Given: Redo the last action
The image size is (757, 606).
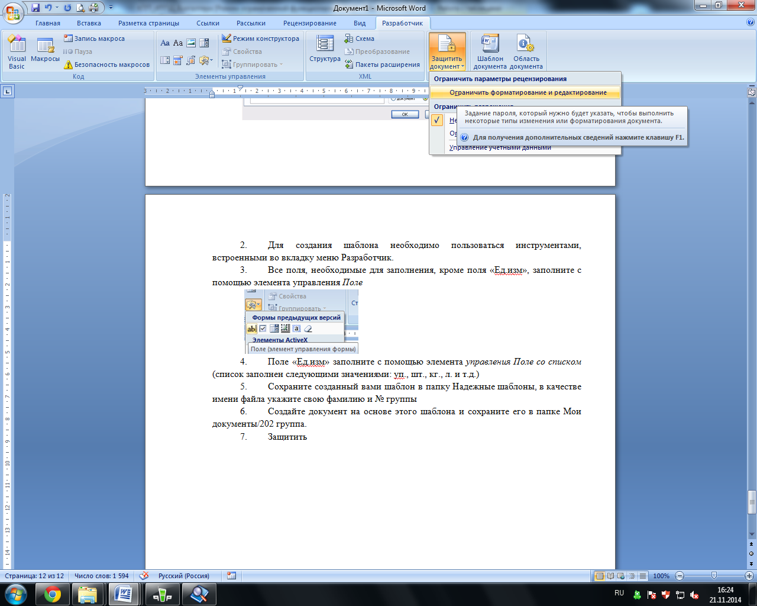Looking at the screenshot, I should coord(67,8).
